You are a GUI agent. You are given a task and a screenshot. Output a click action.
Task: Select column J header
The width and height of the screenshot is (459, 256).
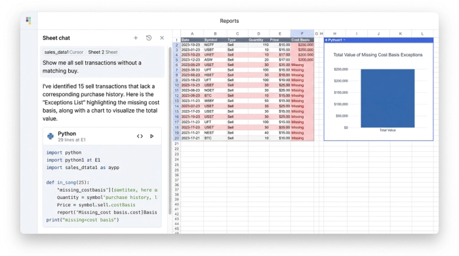click(x=378, y=33)
